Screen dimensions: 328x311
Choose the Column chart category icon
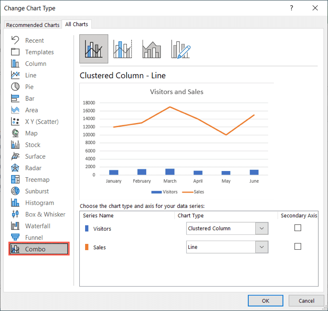[x=15, y=64]
